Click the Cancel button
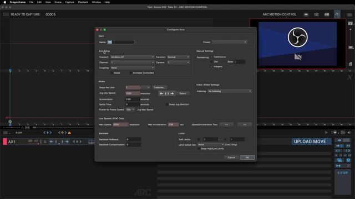Screen dimensions: 355x199 (231, 158)
